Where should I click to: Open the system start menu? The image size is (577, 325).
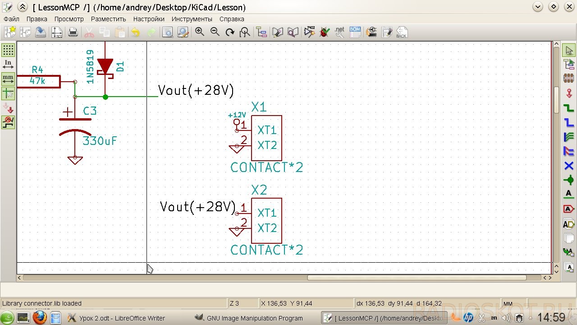click(7, 318)
